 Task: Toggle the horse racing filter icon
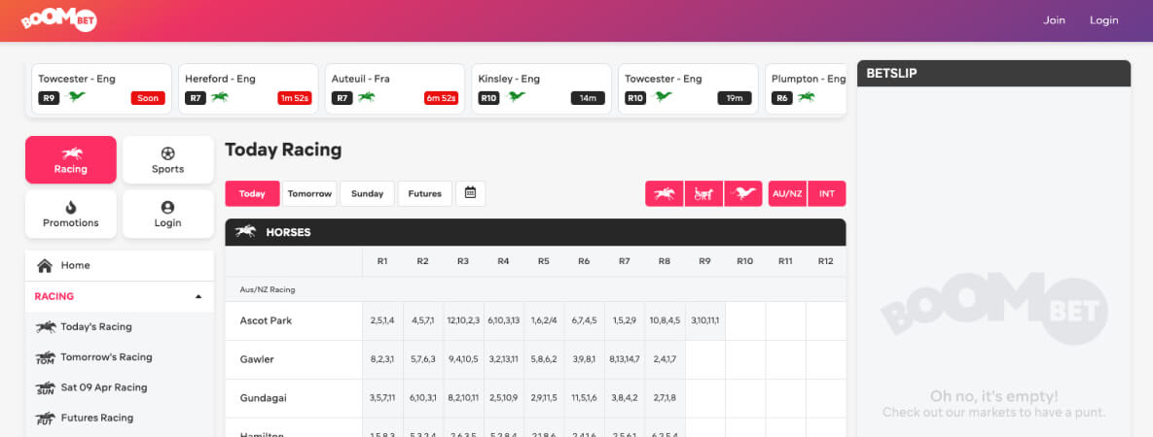(x=664, y=194)
